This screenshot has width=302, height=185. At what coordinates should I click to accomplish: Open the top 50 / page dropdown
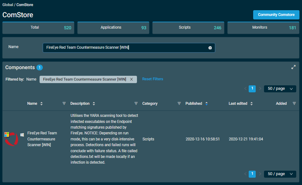(280, 89)
